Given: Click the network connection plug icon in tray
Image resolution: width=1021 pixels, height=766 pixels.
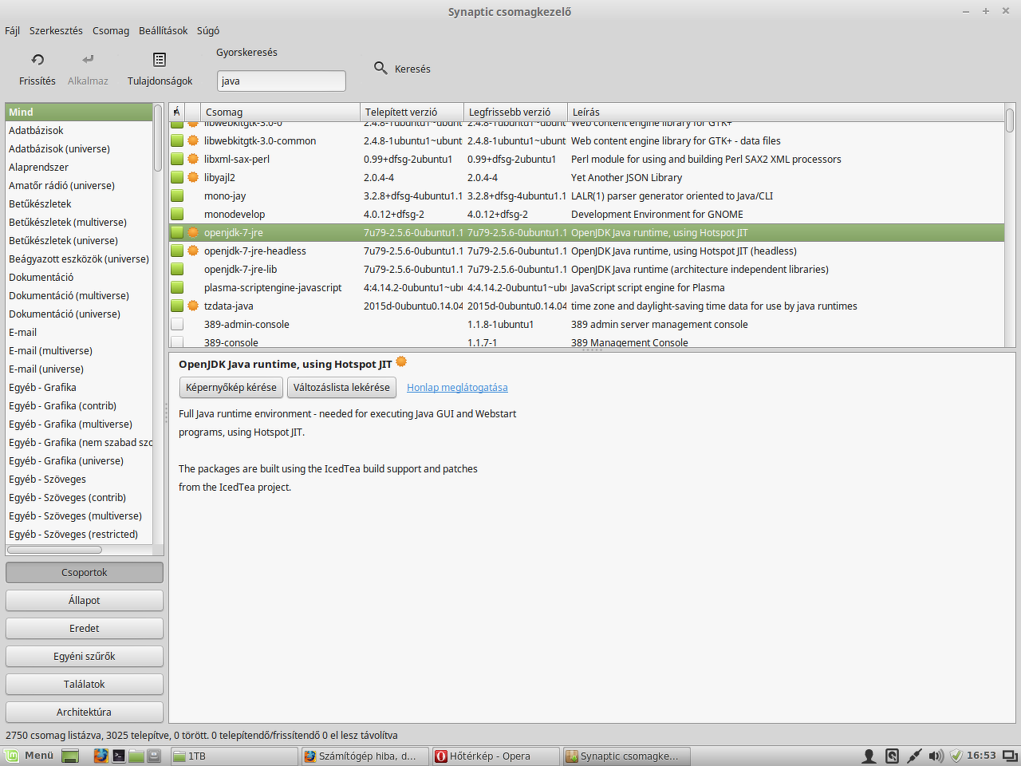Looking at the screenshot, I should coord(914,756).
